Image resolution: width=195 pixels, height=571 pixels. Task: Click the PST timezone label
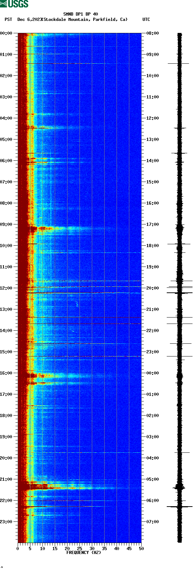[8, 19]
